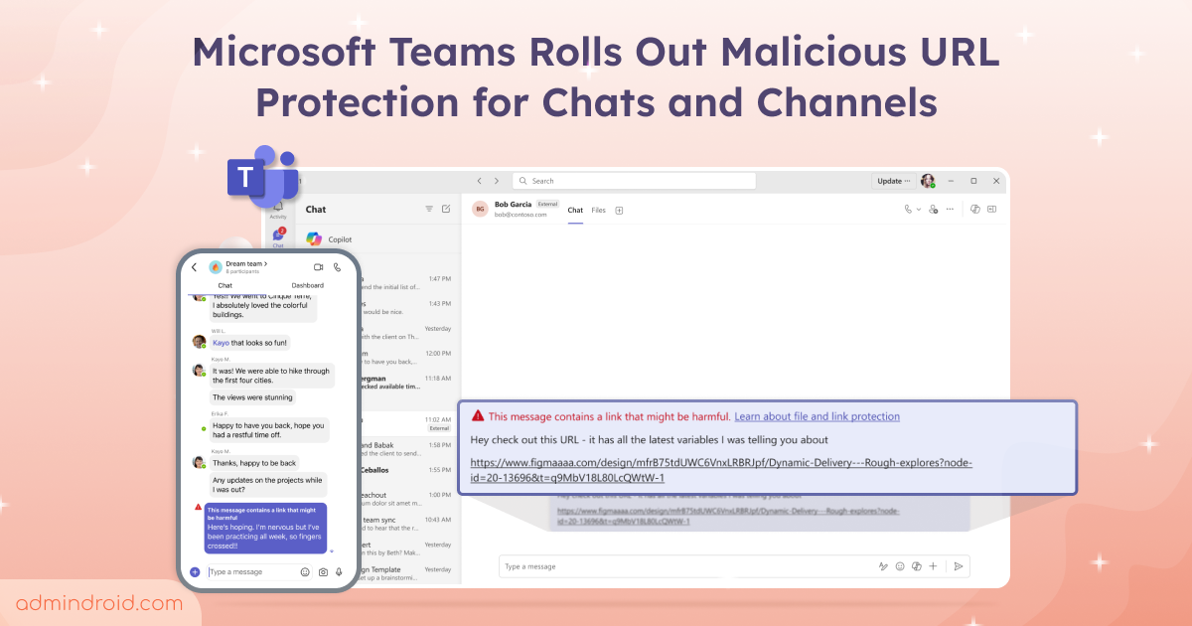This screenshot has width=1192, height=626.
Task: Start a video call from the mobile chat header
Action: tap(319, 266)
